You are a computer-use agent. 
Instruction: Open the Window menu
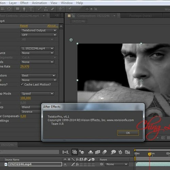67,3
